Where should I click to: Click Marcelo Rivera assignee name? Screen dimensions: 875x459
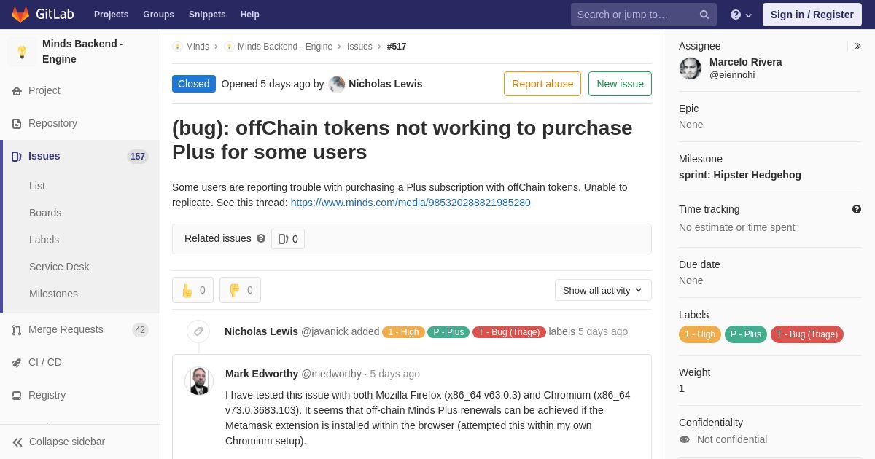[x=746, y=62]
